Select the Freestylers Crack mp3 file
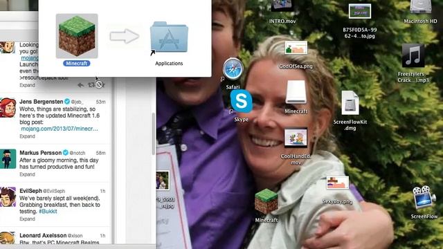 coord(413,55)
